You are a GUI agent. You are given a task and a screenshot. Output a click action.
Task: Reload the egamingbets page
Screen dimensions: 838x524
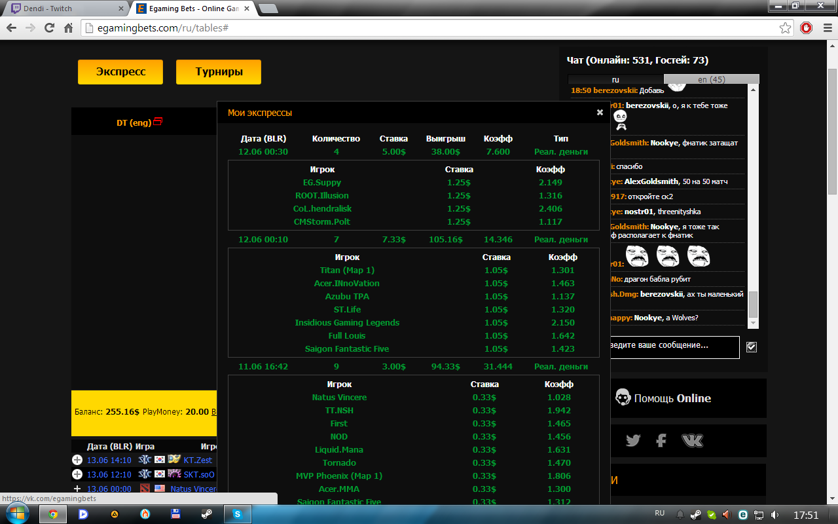pyautogui.click(x=49, y=28)
